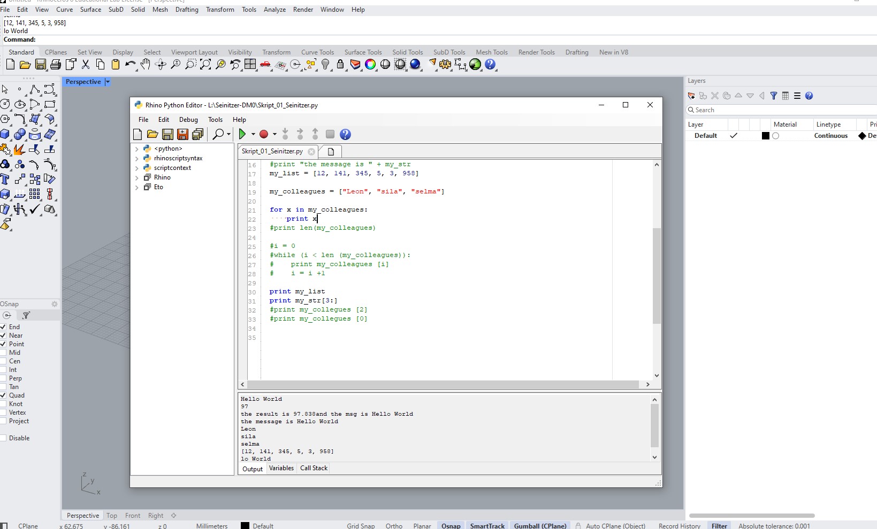Select the Pan tool in Rhino's toolbar
The image size is (877, 529).
(145, 65)
